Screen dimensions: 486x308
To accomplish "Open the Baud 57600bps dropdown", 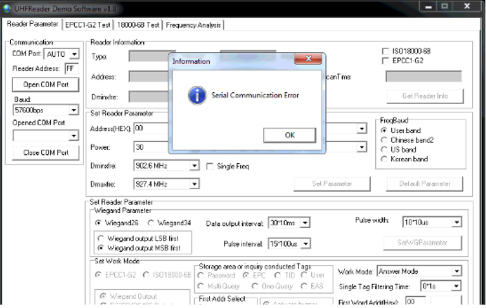I will click(x=73, y=110).
